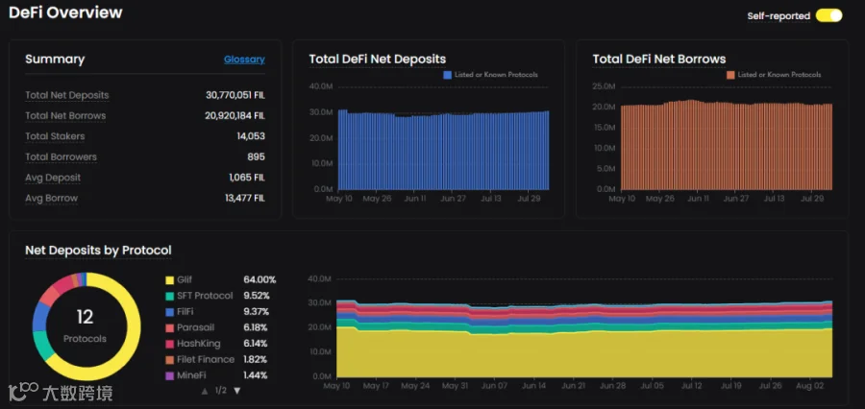This screenshot has height=409, width=865.
Task: Click Listed or Known Protocols in Borrows chart
Action: point(778,75)
